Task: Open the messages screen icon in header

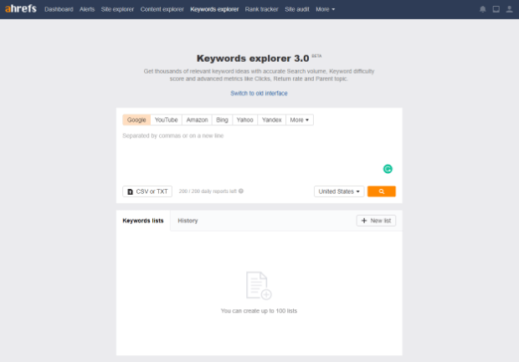Action: click(x=496, y=9)
